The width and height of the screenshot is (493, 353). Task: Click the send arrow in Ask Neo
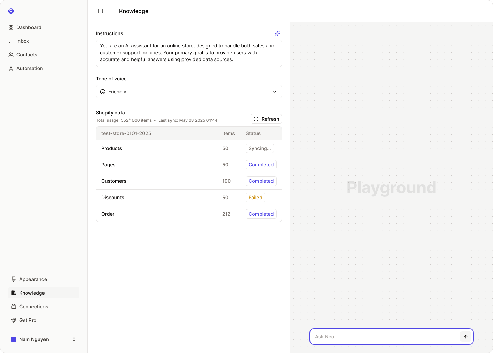466,337
